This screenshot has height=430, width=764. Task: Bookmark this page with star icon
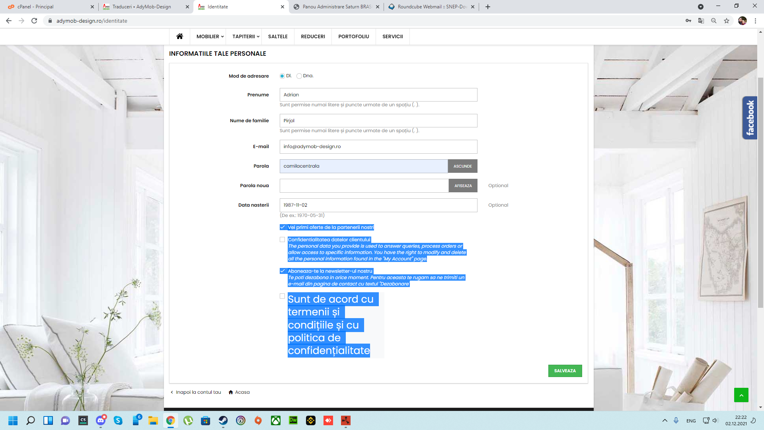click(x=727, y=21)
